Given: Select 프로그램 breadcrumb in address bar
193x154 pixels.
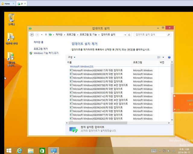Looking at the screenshot, I should [x=71, y=34].
